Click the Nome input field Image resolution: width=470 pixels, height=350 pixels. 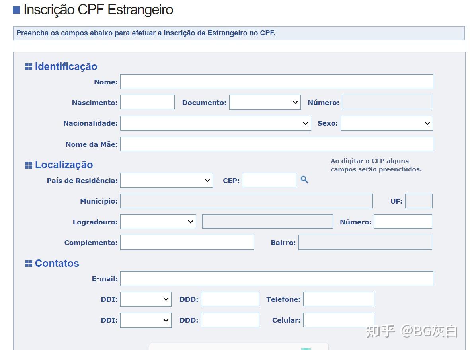(x=277, y=82)
